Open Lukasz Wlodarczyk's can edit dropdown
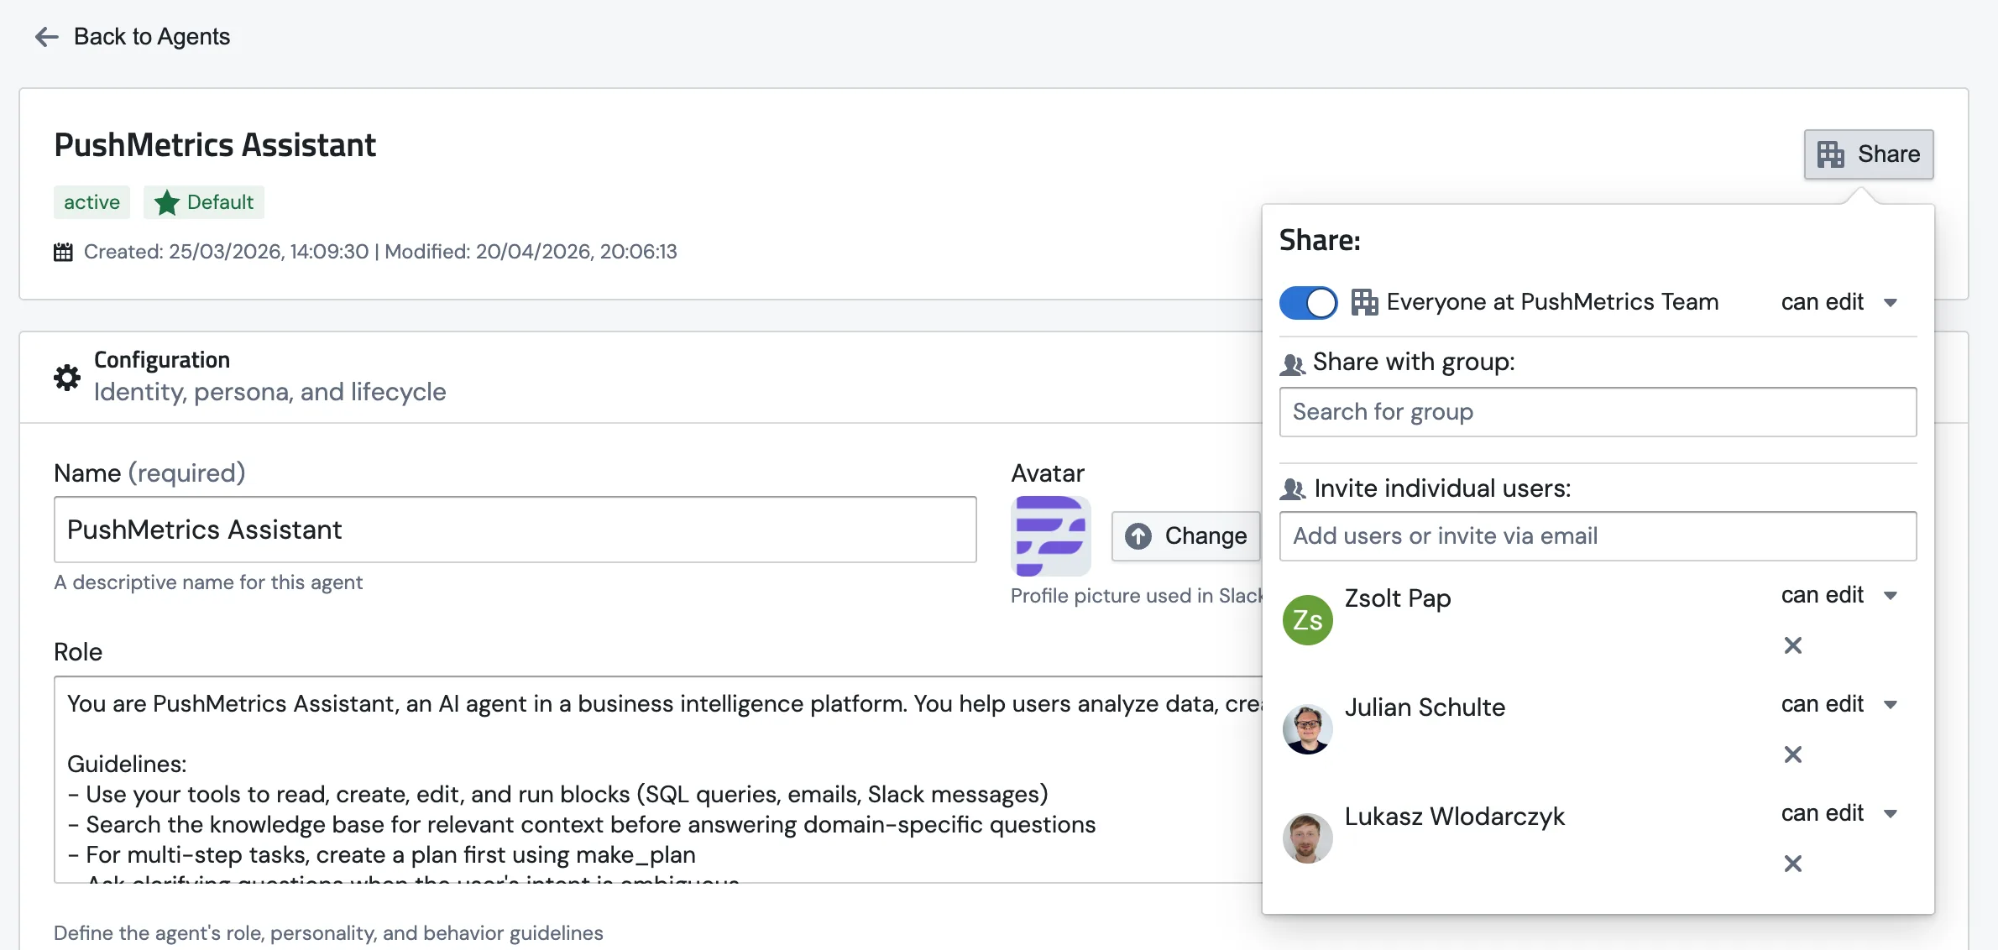Screen dimensions: 1998x950 [x=1838, y=813]
